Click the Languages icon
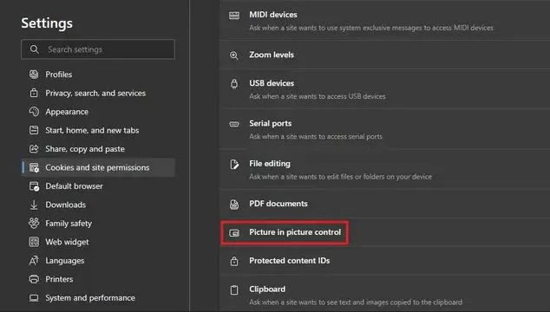The image size is (550, 312). pyautogui.click(x=34, y=261)
